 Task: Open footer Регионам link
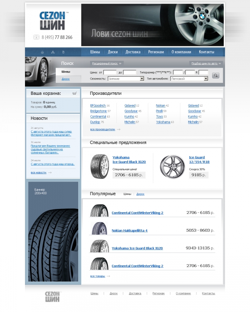[x=159, y=293]
